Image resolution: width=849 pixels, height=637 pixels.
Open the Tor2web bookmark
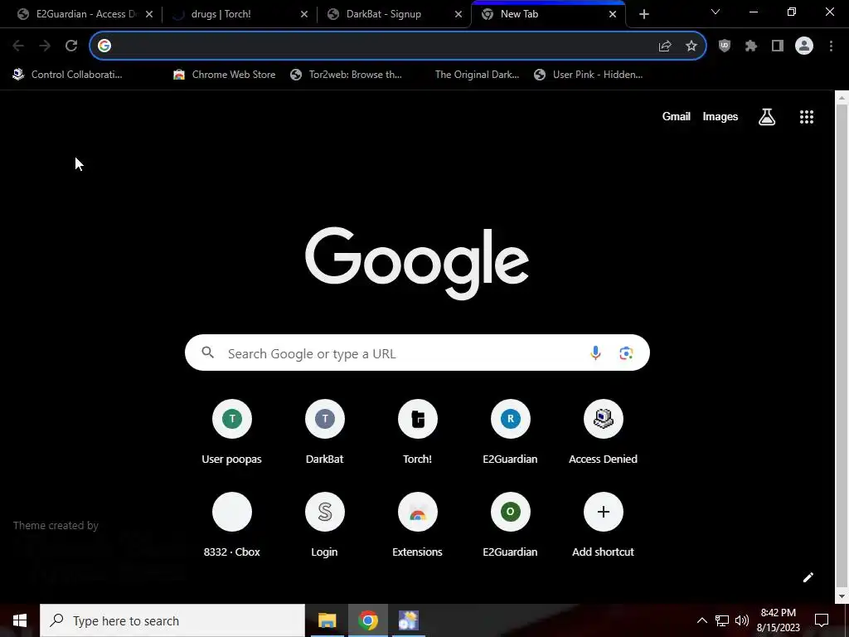[346, 75]
